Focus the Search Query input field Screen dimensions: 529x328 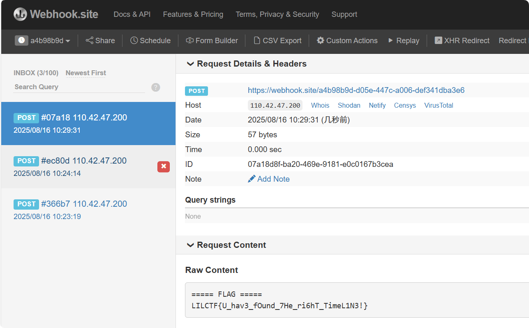[x=78, y=87]
